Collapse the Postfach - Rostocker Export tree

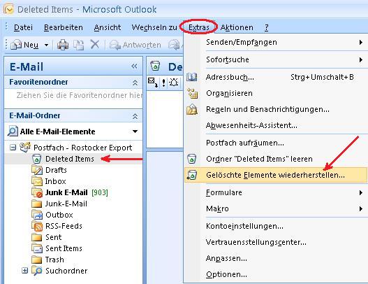click(x=13, y=148)
